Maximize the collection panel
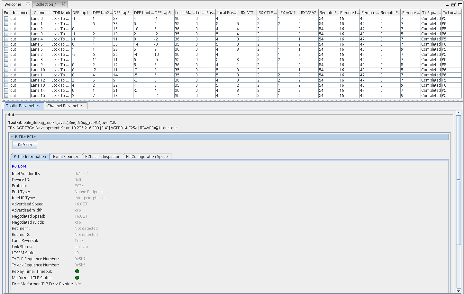This screenshot has width=464, height=294. coord(460,4)
